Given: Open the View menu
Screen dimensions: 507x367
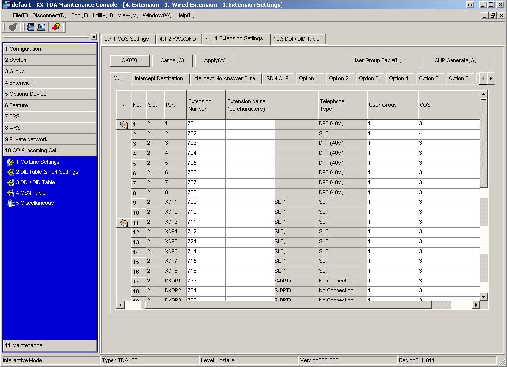Looking at the screenshot, I should (x=128, y=16).
